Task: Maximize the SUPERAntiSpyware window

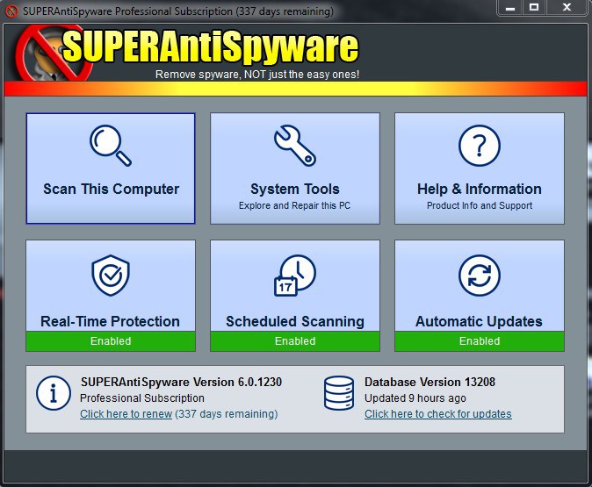Action: (534, 8)
